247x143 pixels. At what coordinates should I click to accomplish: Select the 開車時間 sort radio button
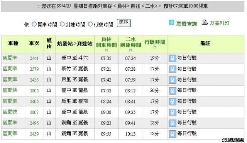click(34, 24)
